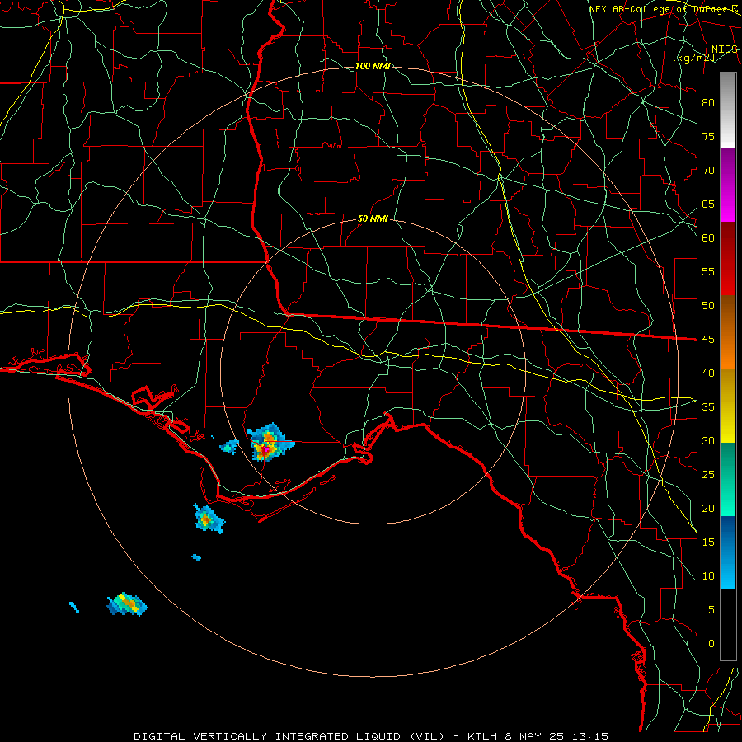The width and height of the screenshot is (742, 742).
Task: Select the legend value 15
Action: (708, 542)
